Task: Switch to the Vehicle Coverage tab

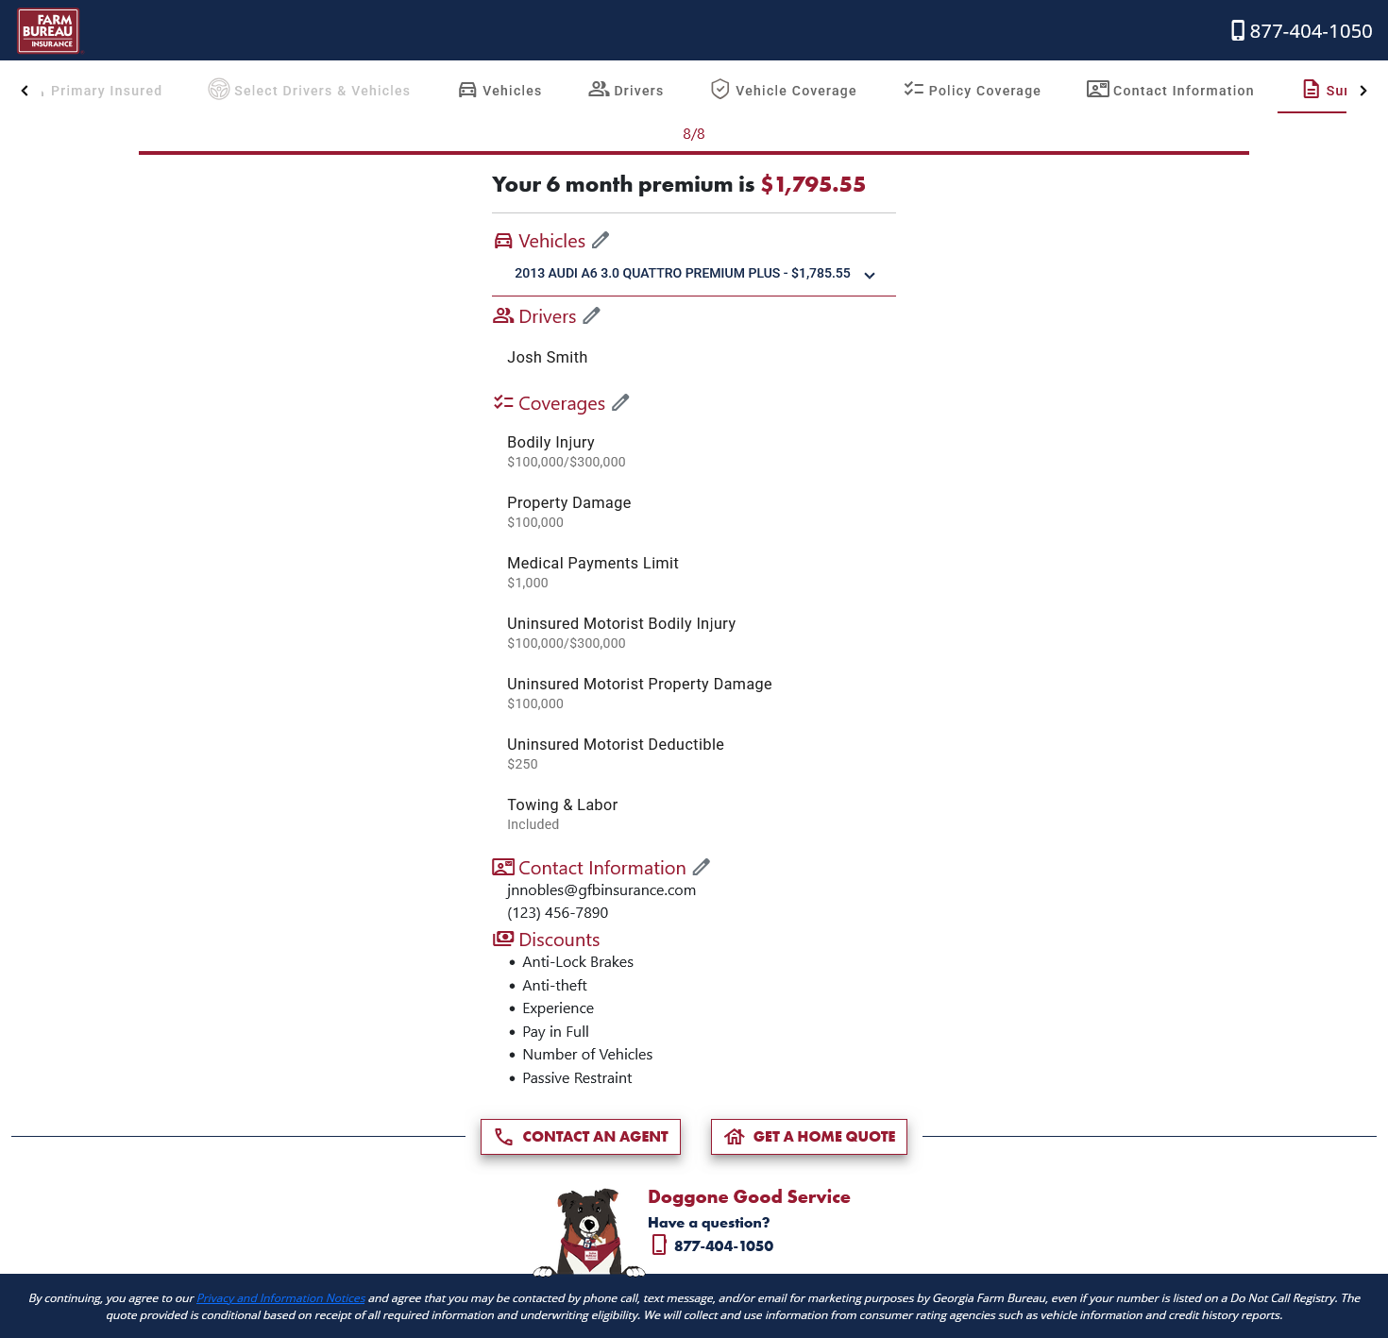Action: 784,90
